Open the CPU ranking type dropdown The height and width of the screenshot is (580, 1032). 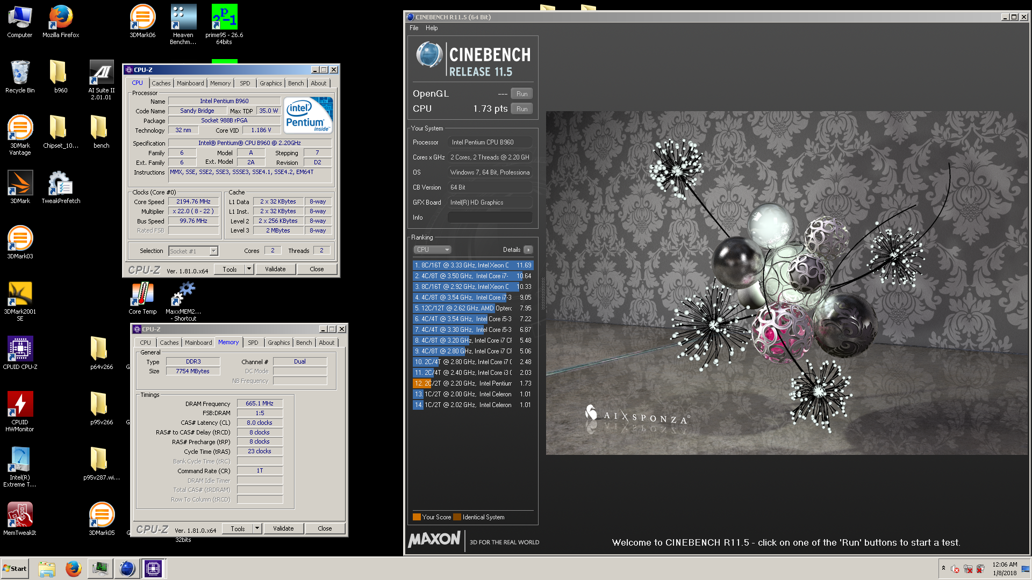[x=433, y=250]
